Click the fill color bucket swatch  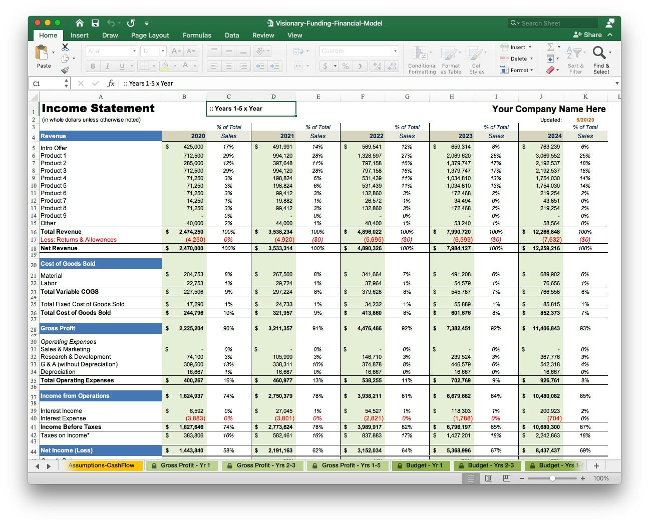(165, 66)
